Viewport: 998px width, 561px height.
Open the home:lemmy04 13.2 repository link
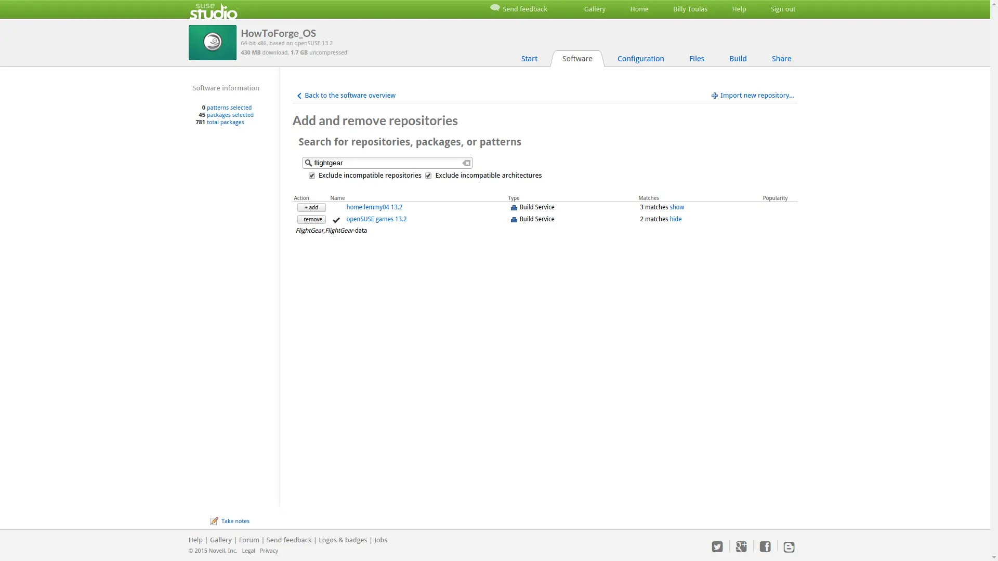374,207
